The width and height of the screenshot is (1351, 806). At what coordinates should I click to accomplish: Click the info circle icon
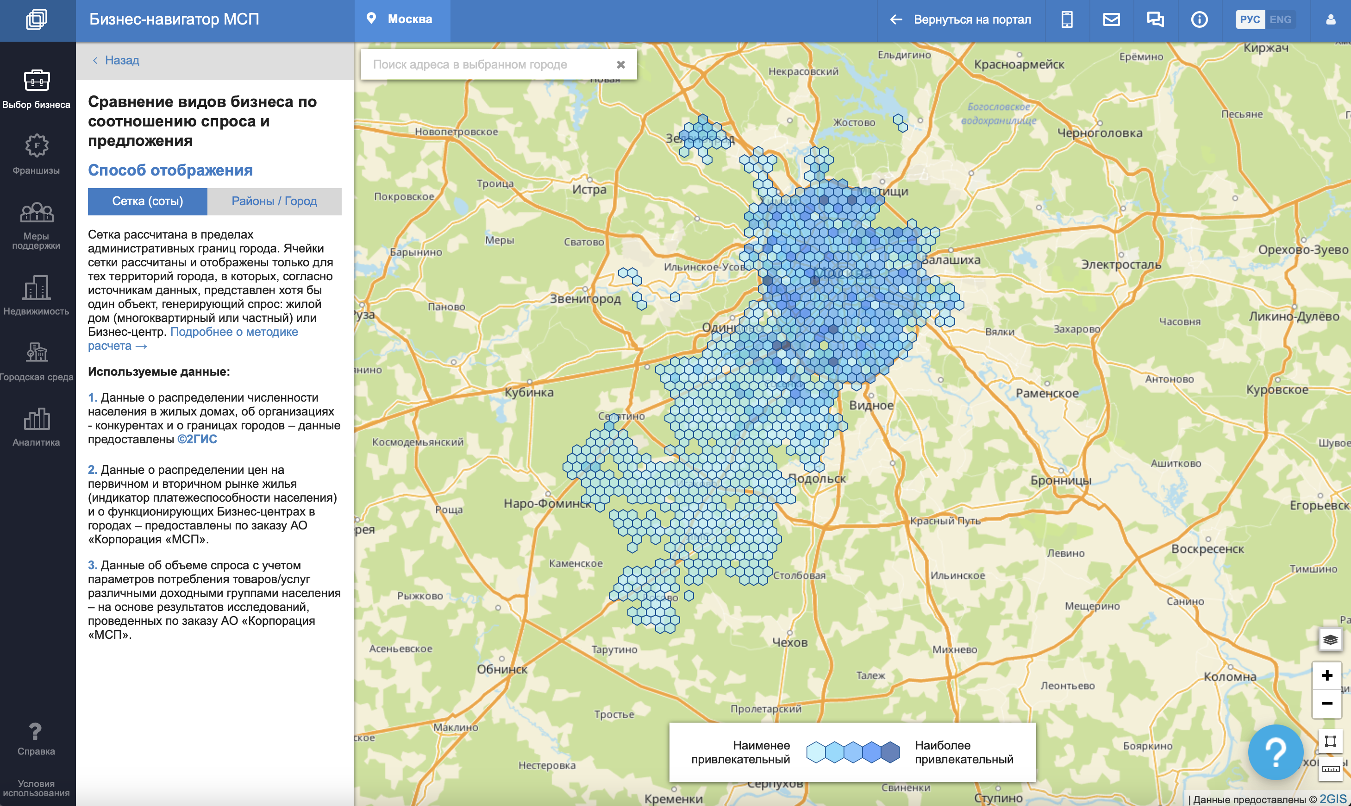tap(1199, 19)
